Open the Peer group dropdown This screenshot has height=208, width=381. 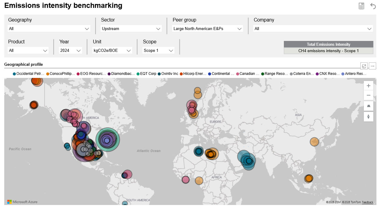(208, 29)
